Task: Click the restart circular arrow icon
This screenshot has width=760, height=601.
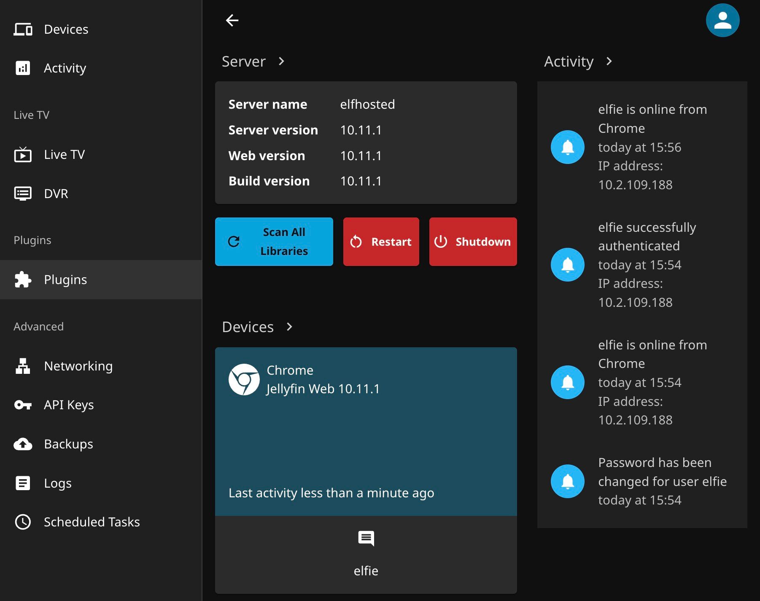Action: (x=356, y=241)
